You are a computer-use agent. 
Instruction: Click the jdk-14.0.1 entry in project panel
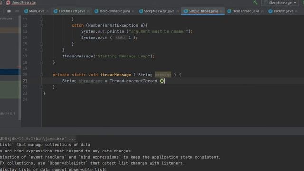(8, 114)
